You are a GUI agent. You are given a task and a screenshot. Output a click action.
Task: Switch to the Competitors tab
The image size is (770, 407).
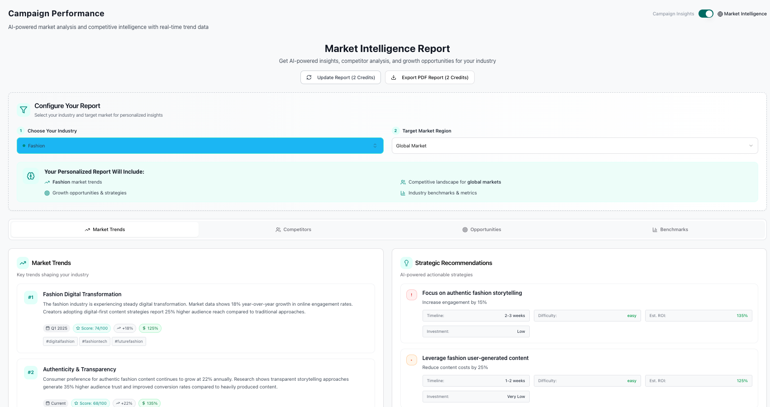pyautogui.click(x=293, y=230)
